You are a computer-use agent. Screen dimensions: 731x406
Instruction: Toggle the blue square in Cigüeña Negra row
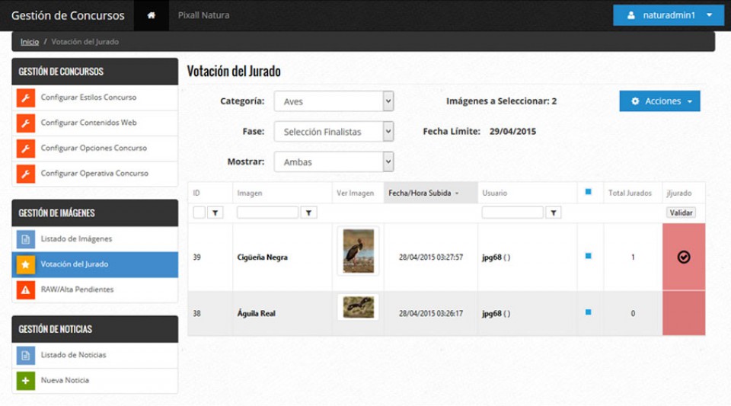(x=589, y=256)
